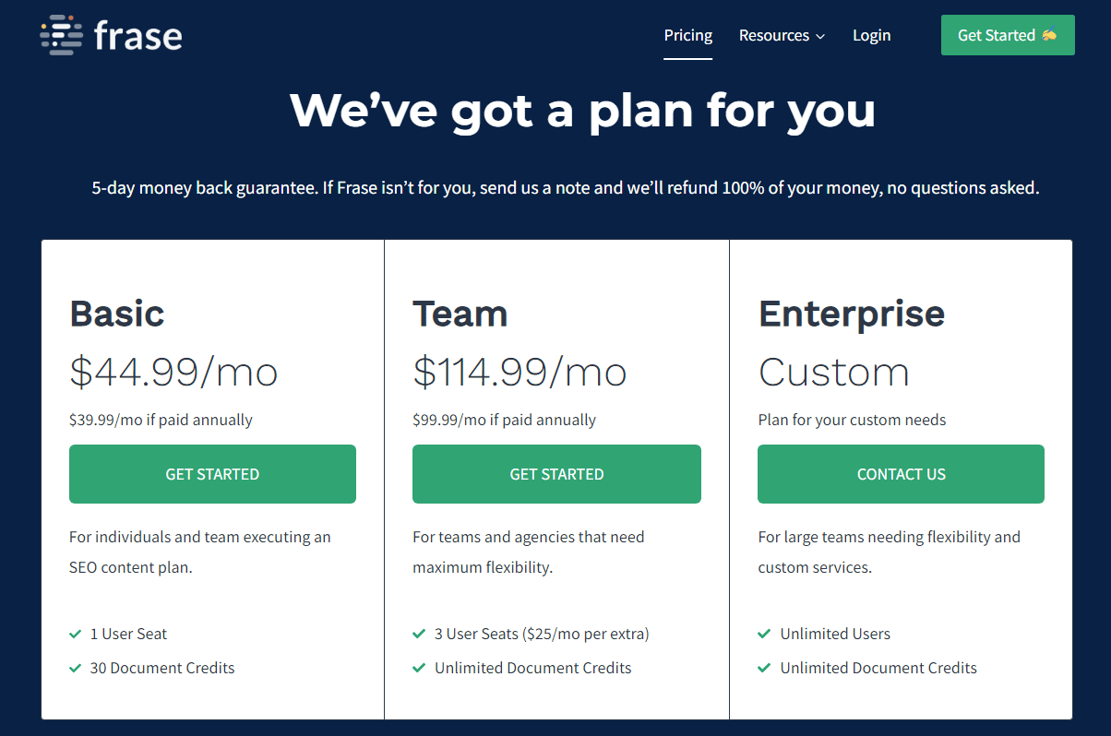1111x736 pixels.
Task: Open the Pricing page tab
Action: (688, 35)
